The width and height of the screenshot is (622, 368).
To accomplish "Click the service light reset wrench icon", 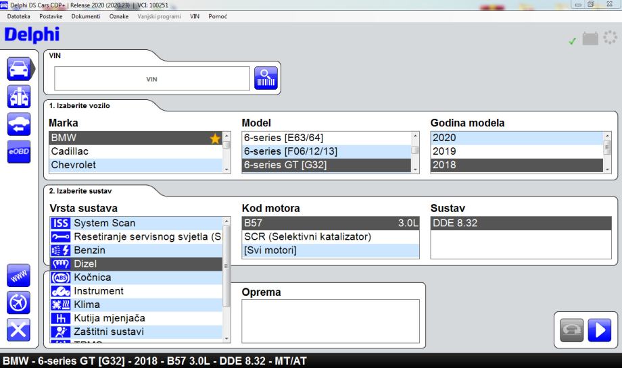I will click(61, 236).
